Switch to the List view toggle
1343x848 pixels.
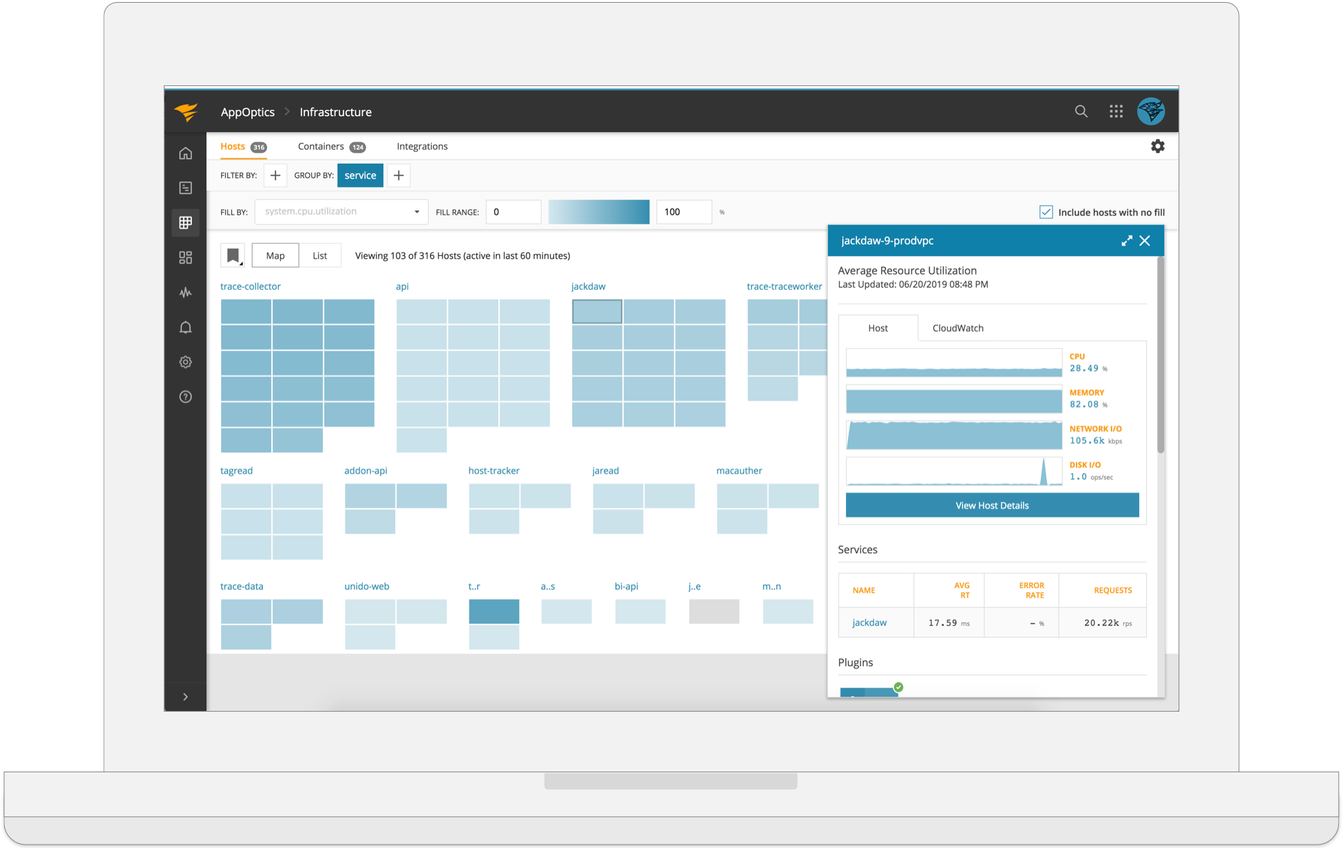point(319,255)
